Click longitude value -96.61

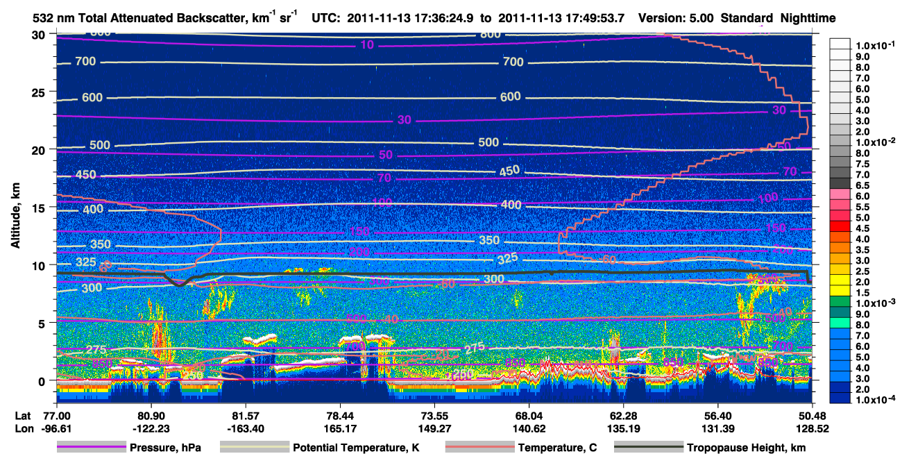tap(57, 428)
